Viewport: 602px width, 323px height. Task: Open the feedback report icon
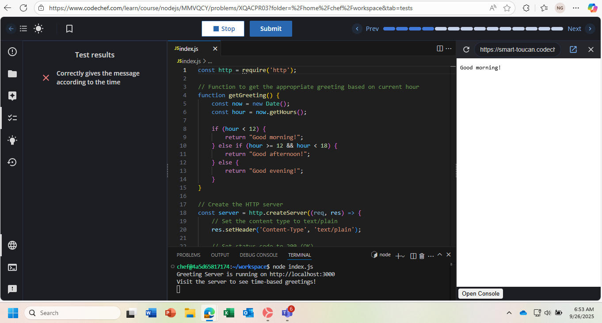coord(12,289)
